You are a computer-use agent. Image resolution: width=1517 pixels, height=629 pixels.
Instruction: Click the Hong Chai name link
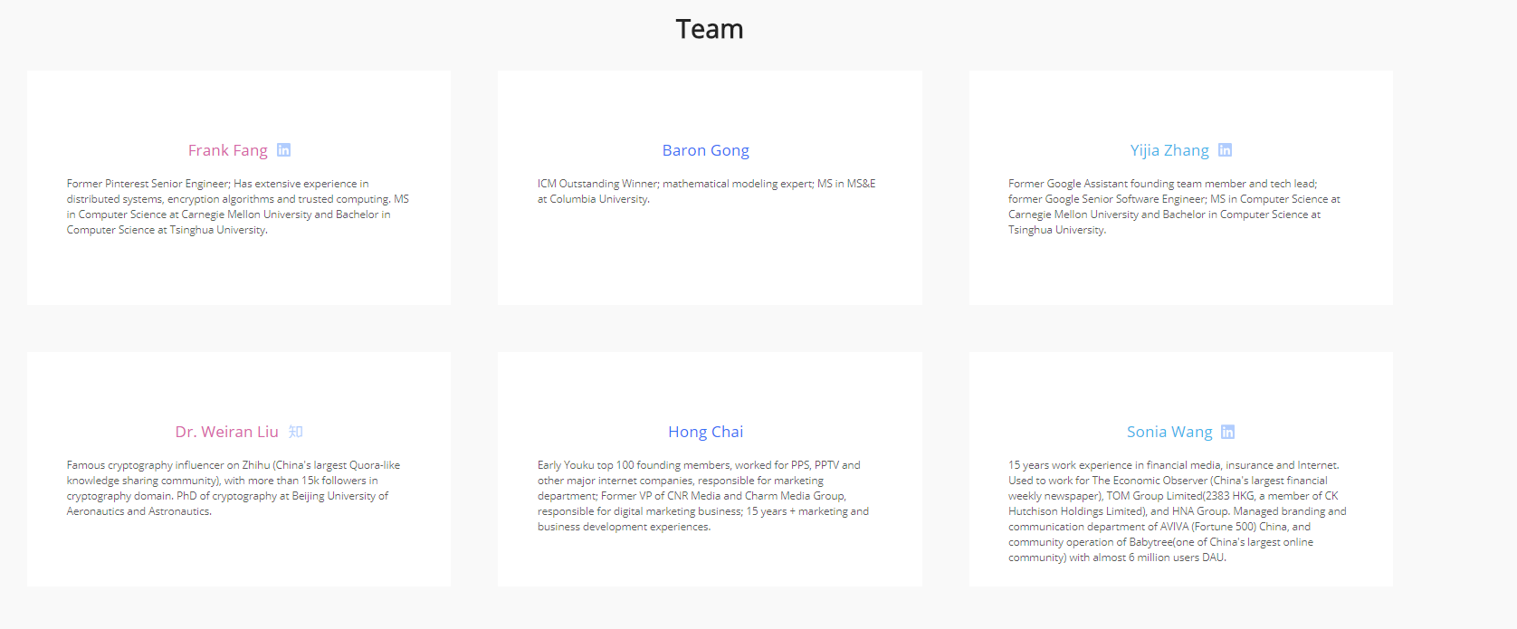point(706,432)
